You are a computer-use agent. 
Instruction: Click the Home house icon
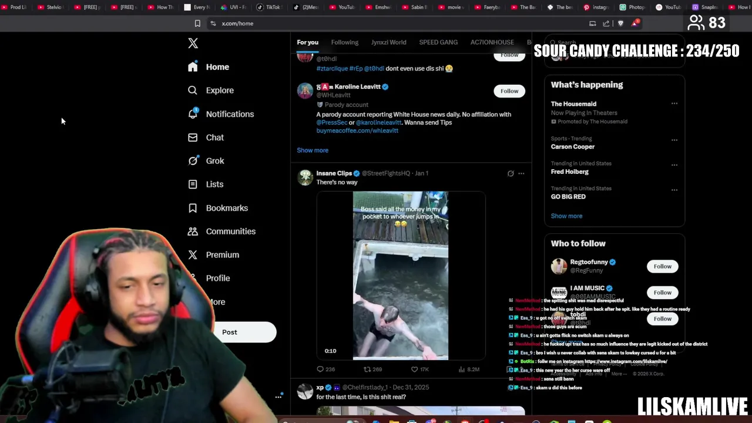click(193, 67)
